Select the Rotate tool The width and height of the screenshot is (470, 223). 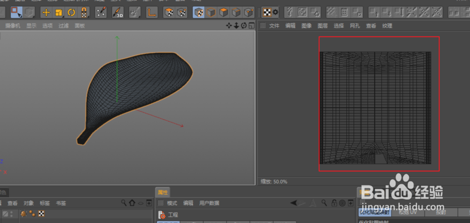coord(71,12)
